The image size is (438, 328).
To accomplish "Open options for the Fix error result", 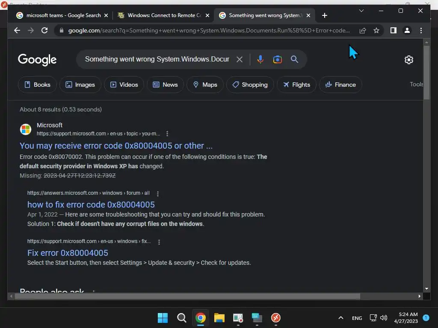I will point(159,242).
